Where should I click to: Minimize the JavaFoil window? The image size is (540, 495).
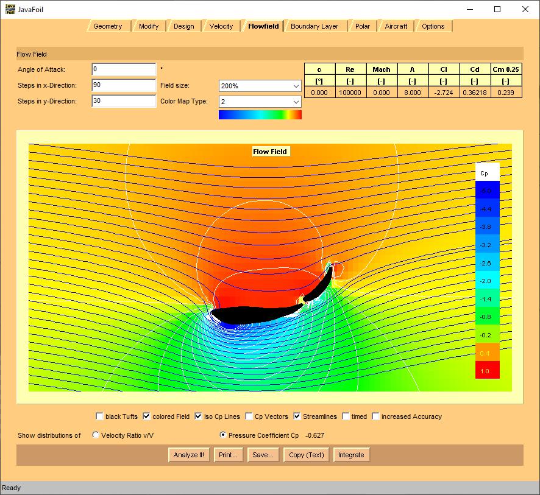pyautogui.click(x=470, y=9)
